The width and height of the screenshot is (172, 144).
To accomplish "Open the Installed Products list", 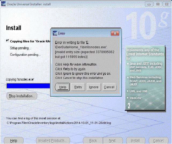I will tap(53, 141).
